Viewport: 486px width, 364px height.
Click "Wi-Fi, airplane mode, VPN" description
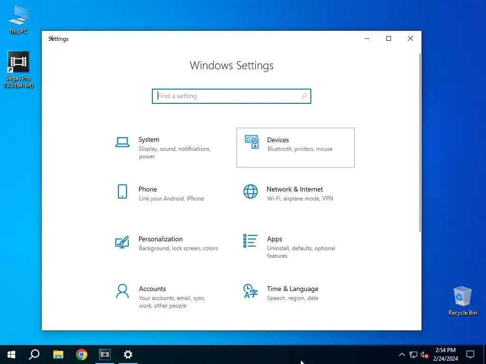click(x=300, y=199)
